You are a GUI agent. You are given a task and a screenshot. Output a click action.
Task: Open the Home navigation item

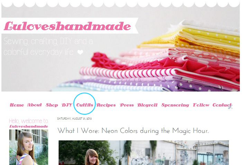(x=17, y=105)
